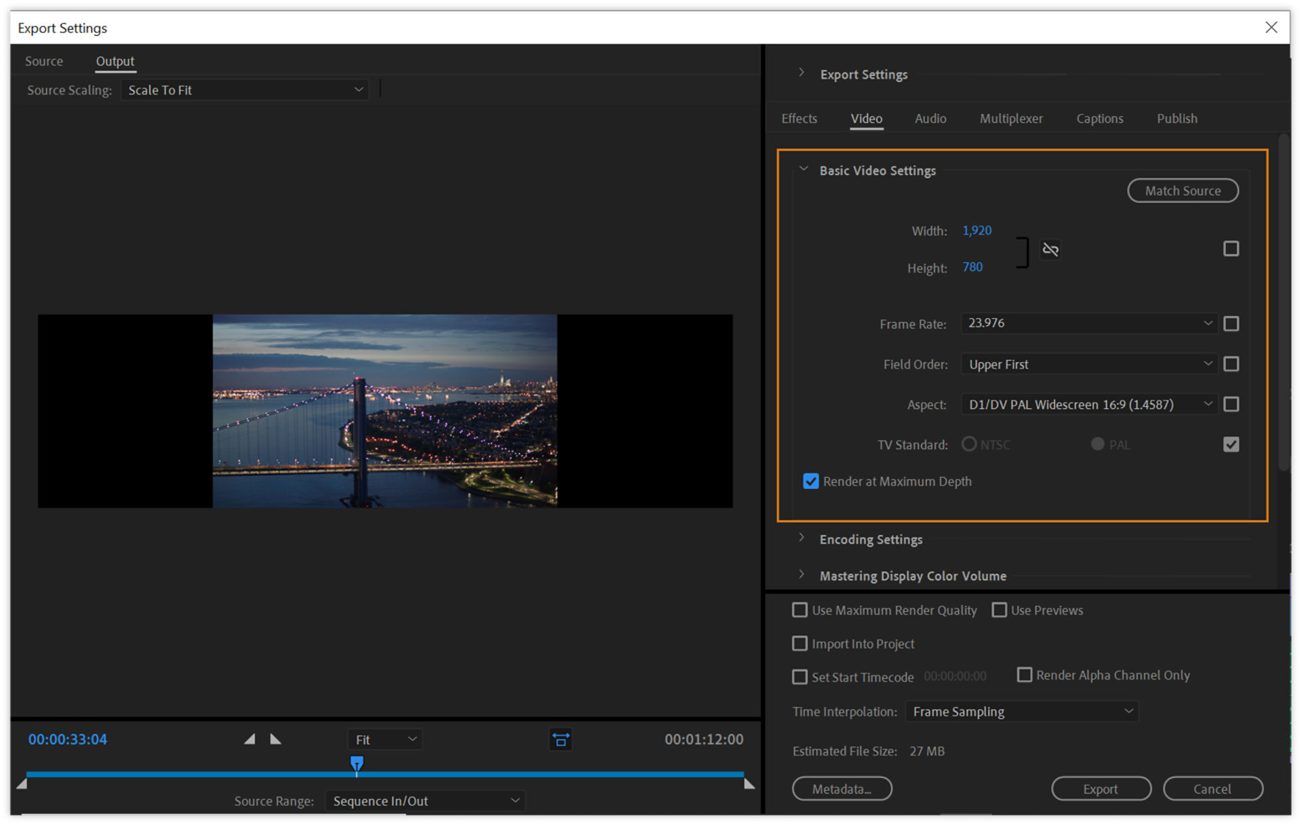Uncheck Render at Maximum Depth
1302x826 pixels.
tap(811, 481)
